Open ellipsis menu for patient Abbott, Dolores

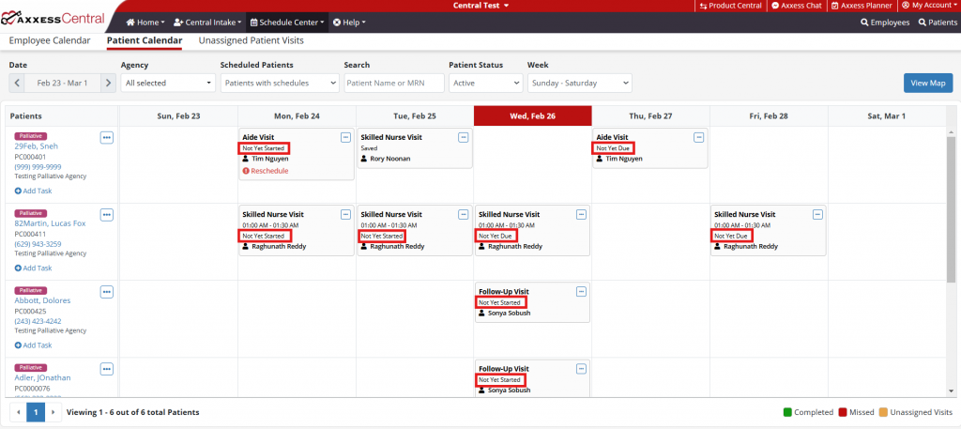106,292
